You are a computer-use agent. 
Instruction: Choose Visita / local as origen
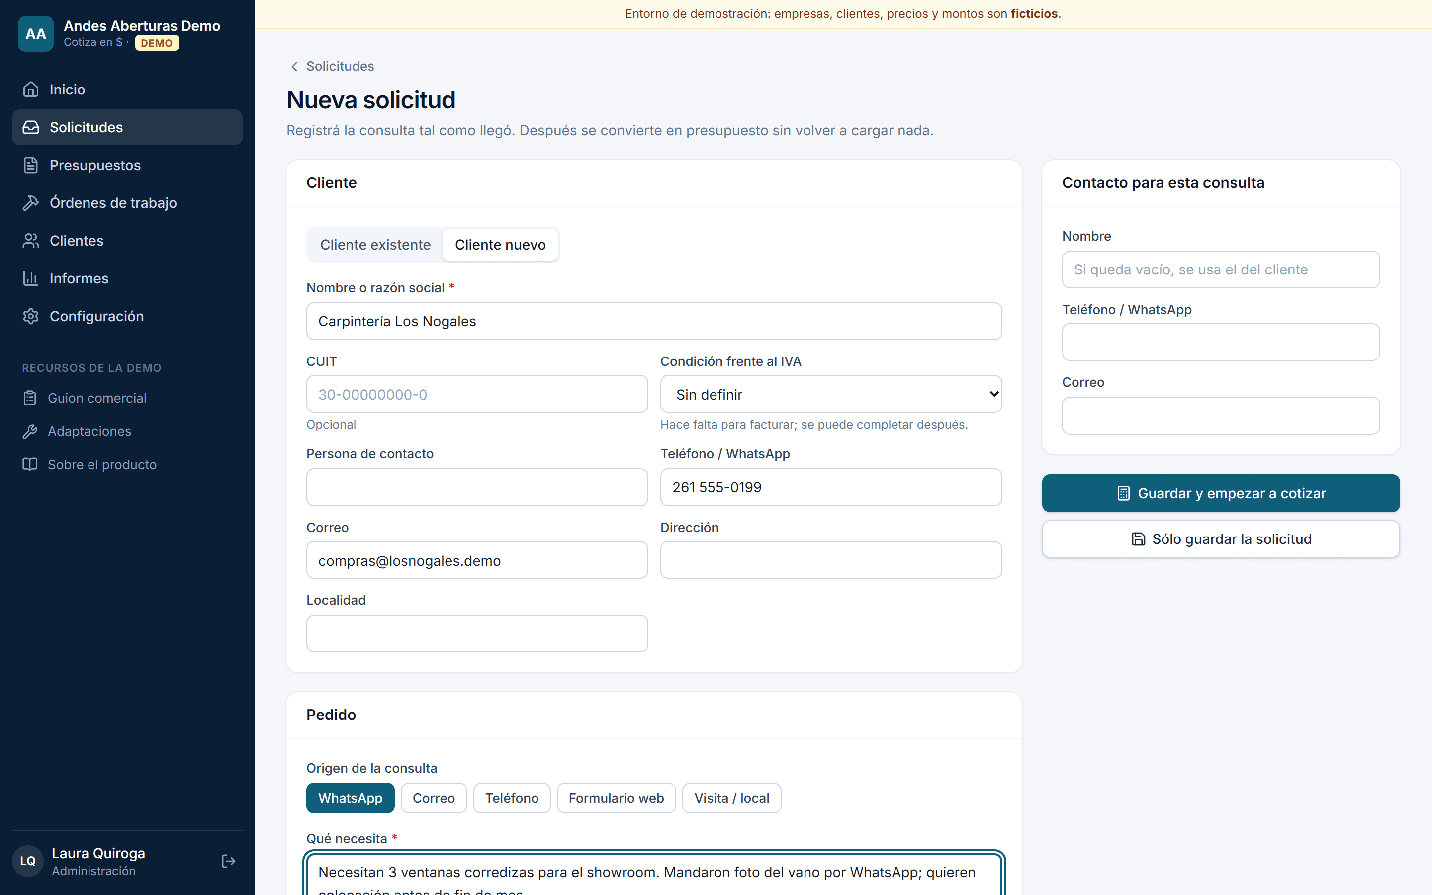(x=731, y=798)
